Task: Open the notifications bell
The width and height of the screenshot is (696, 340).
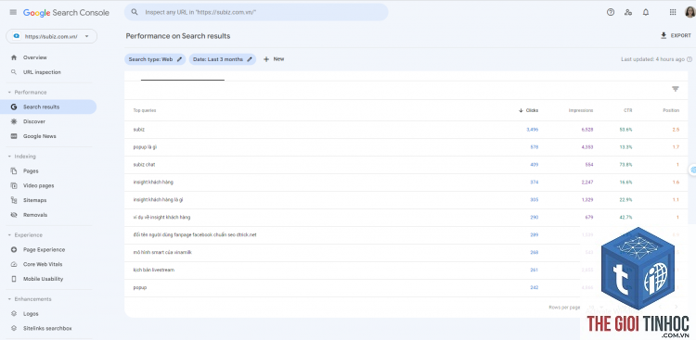Action: [x=646, y=12]
